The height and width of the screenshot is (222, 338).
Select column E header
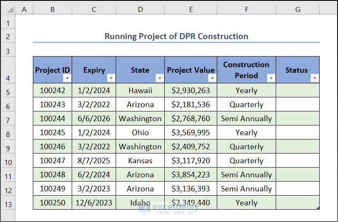coord(190,9)
